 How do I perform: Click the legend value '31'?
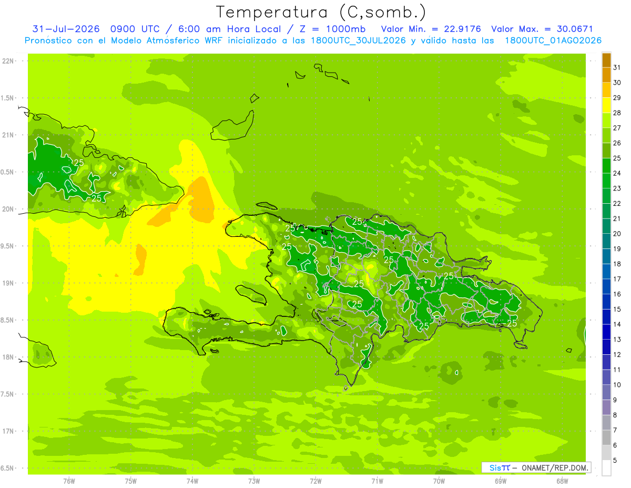(x=617, y=67)
